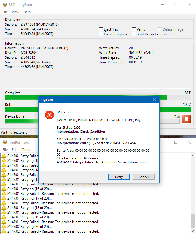This screenshot has height=234, width=196.
Task: Open the File menu in ImgBurn Log window
Action: [x=5, y=149]
